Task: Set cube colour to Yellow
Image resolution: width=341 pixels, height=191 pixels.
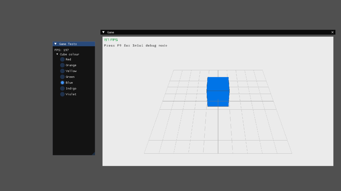Action: pyautogui.click(x=62, y=71)
